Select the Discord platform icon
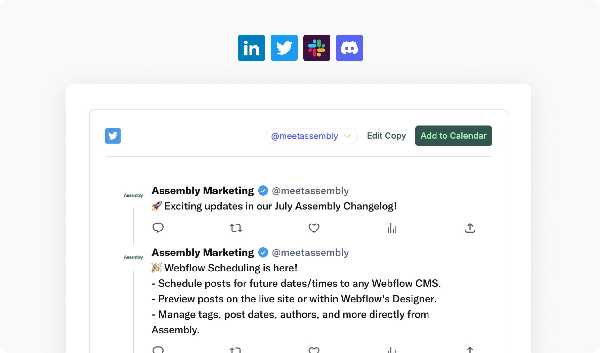600x353 pixels. click(x=349, y=48)
